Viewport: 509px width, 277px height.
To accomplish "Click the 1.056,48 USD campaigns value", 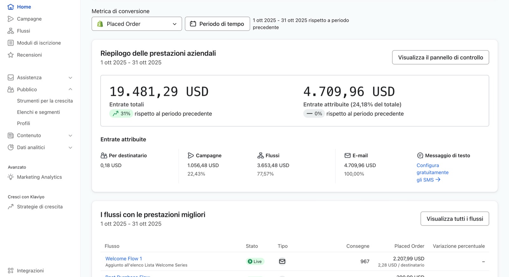I will 203,165.
